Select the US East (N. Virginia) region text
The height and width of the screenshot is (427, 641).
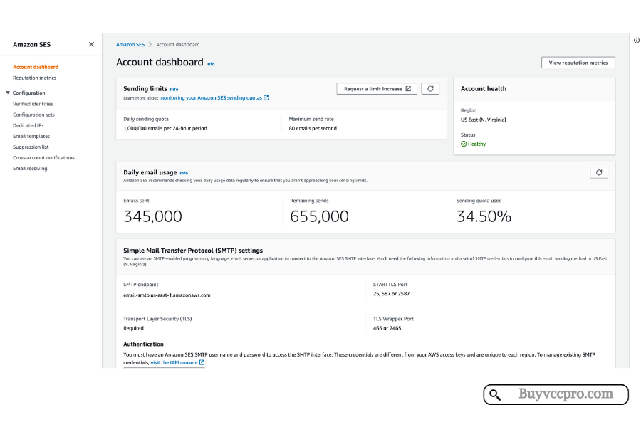pos(483,120)
